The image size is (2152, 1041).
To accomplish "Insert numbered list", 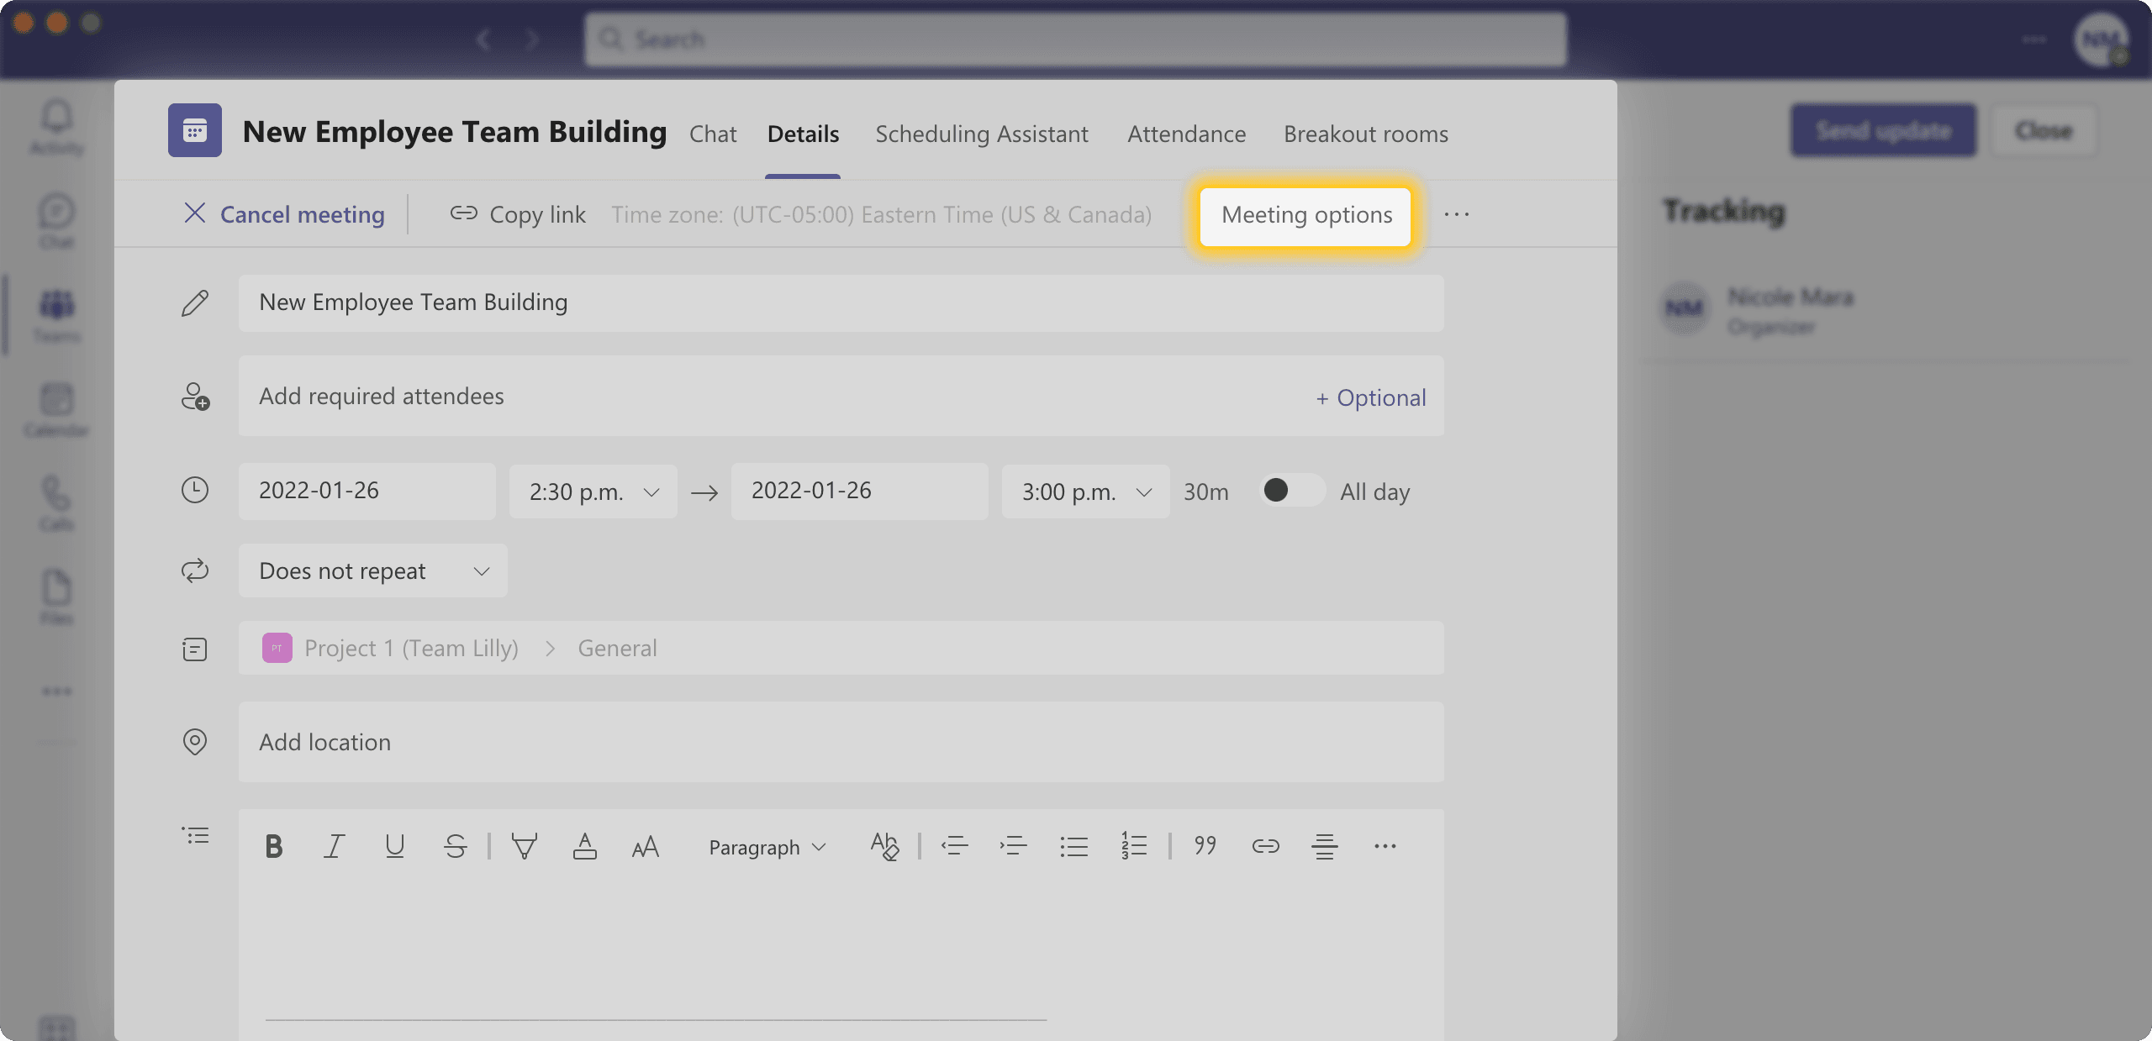I will 1133,846.
